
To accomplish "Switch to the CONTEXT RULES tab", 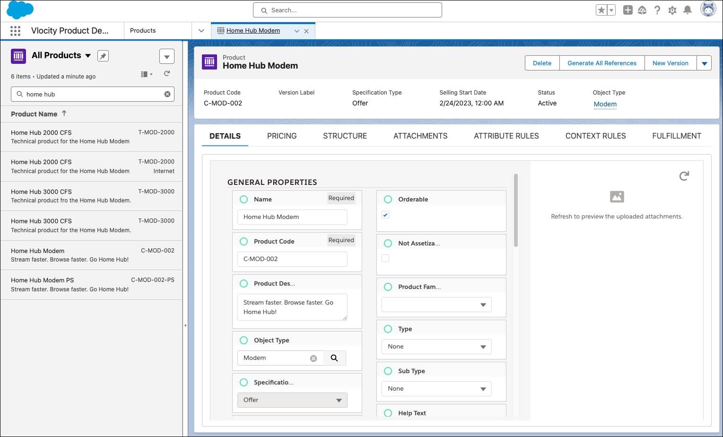I will tap(596, 136).
